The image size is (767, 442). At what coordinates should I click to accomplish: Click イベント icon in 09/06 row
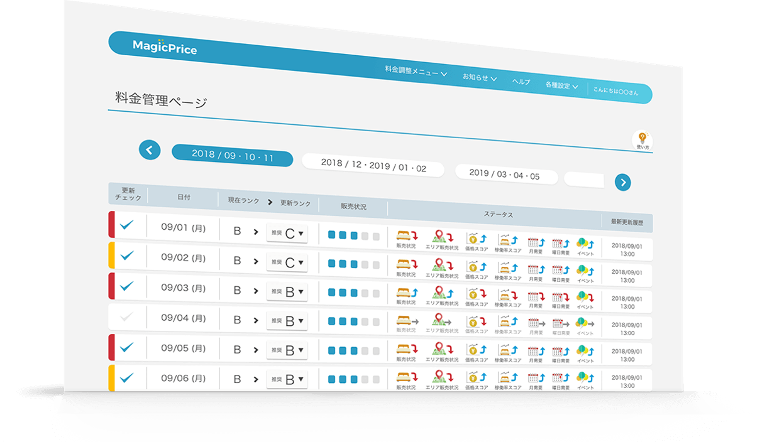coord(585,377)
